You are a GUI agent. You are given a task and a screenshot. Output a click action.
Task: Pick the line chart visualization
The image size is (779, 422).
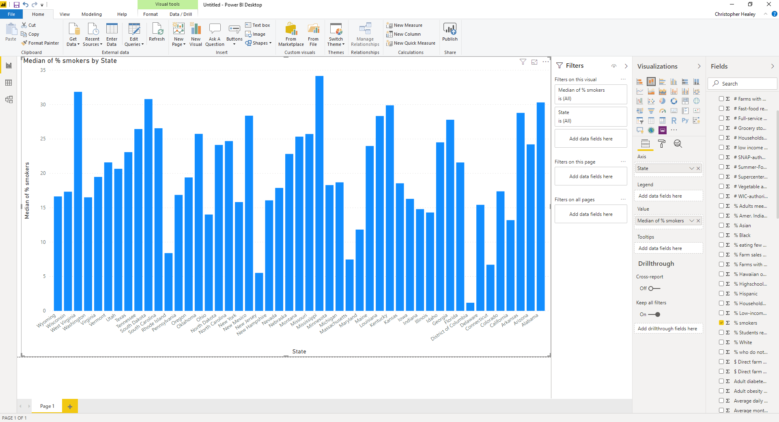(639, 91)
